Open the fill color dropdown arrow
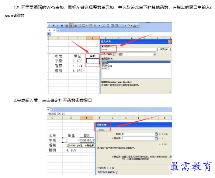 [x=132, y=26]
